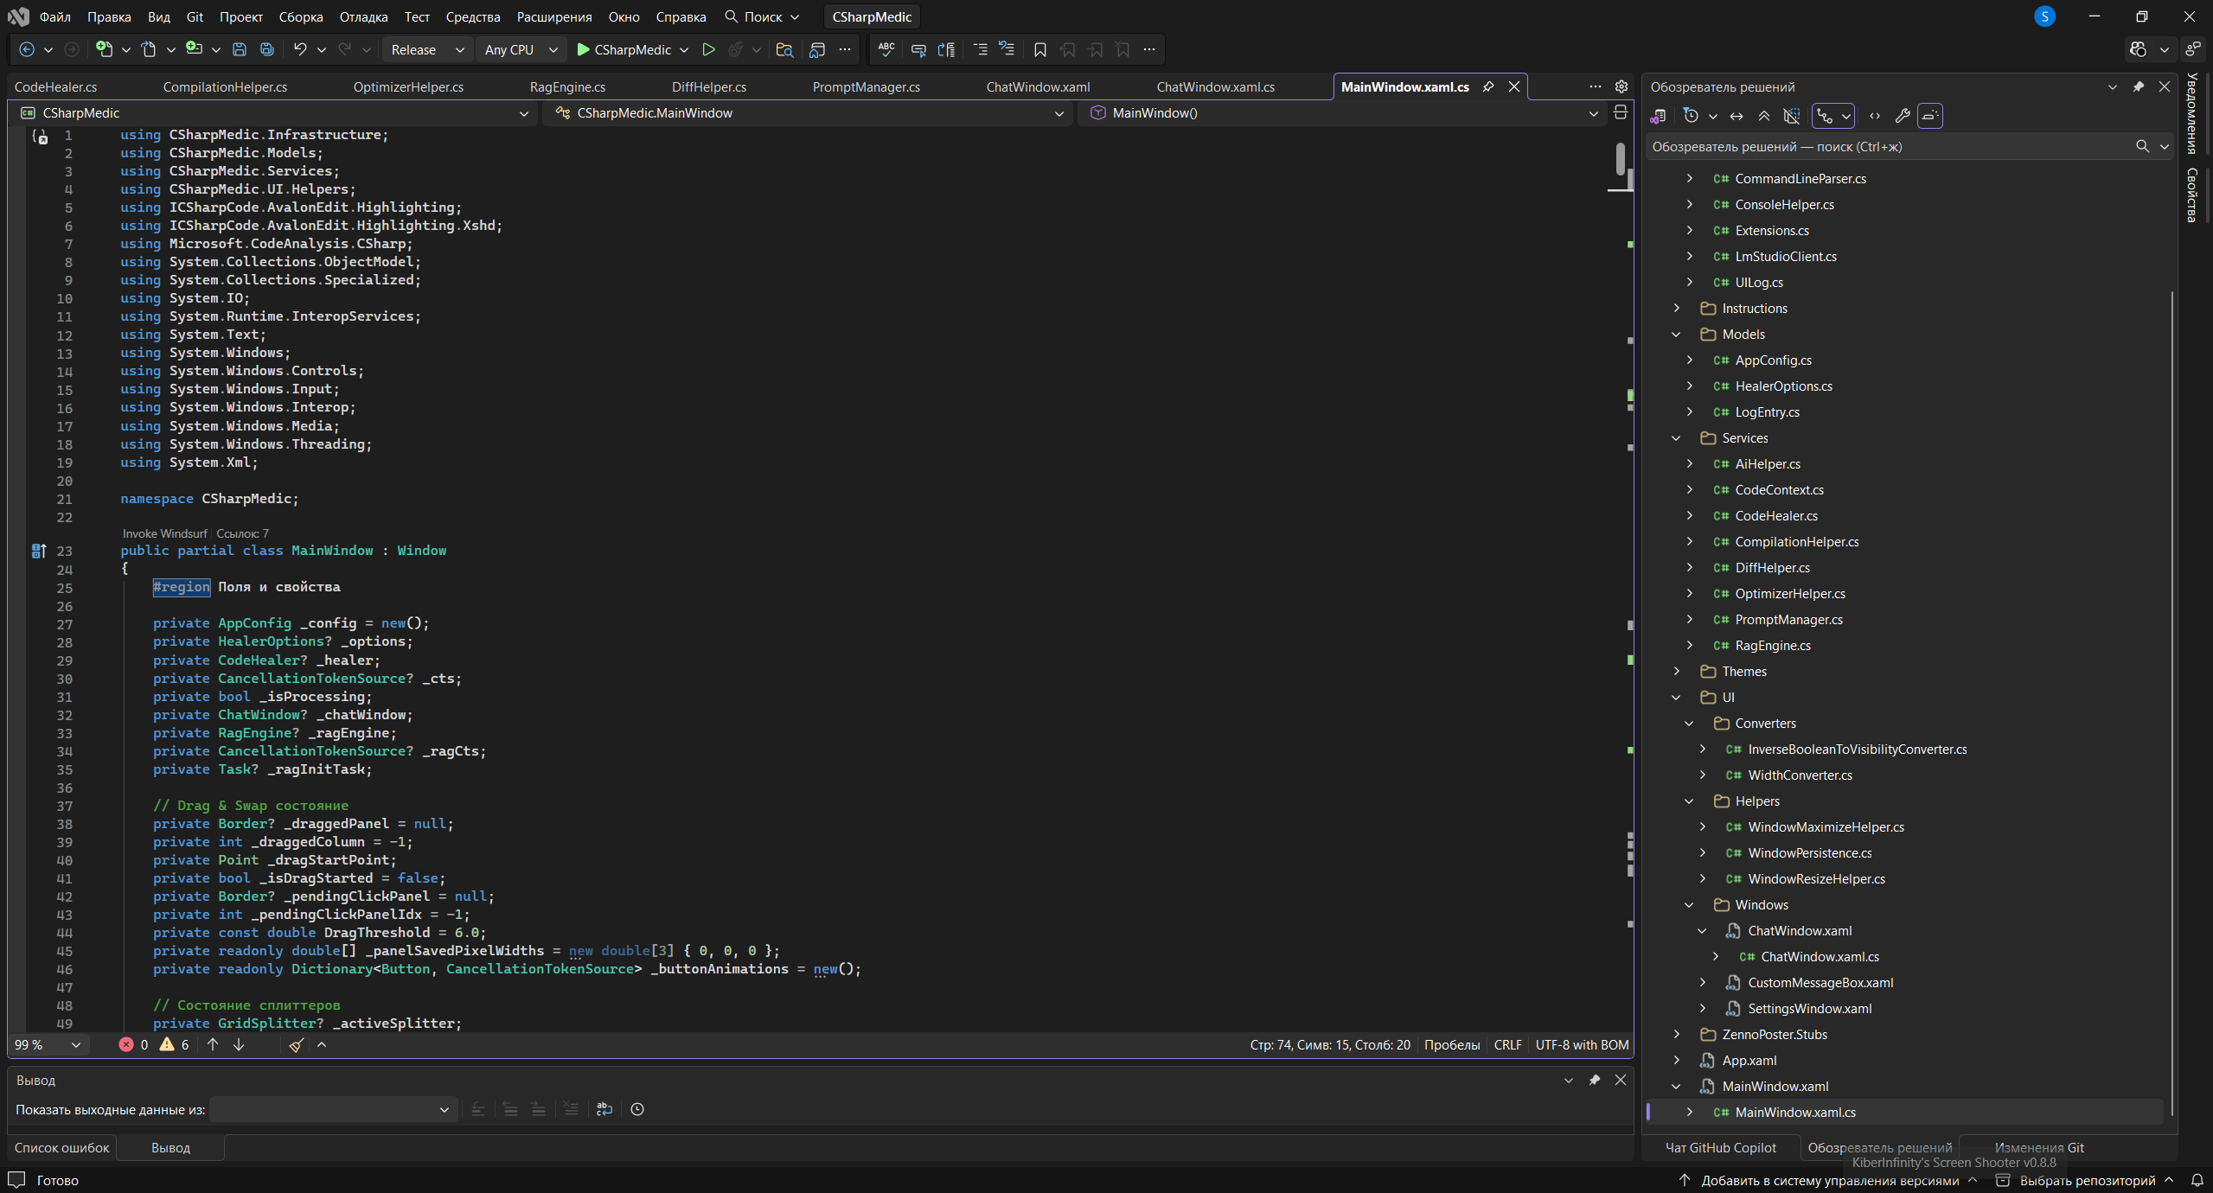Toggle word wrap in Output panel
The height and width of the screenshot is (1193, 2213).
coord(604,1109)
